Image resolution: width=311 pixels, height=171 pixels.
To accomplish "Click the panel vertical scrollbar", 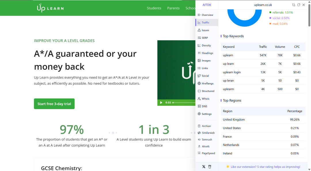I will [x=309, y=15].
